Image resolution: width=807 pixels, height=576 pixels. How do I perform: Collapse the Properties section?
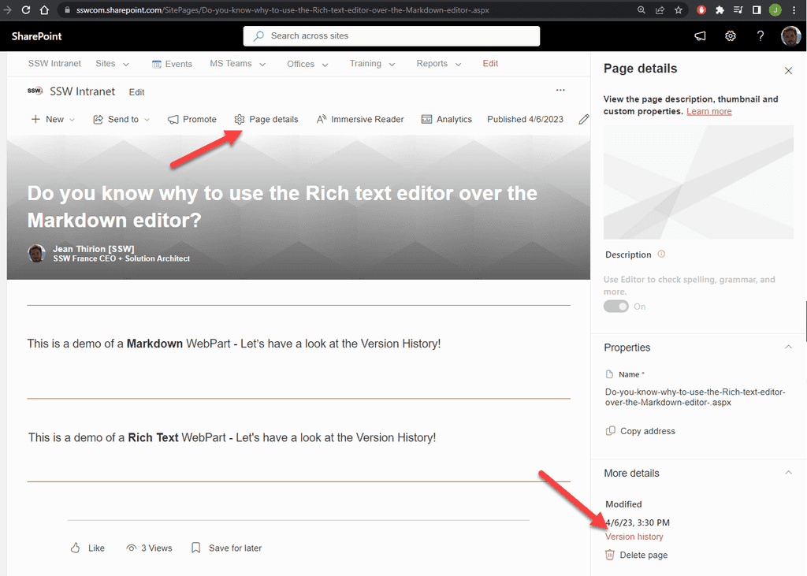pyautogui.click(x=788, y=347)
